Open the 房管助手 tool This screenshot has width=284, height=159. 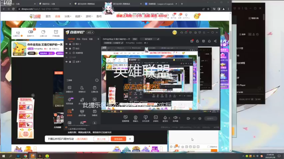point(82,89)
